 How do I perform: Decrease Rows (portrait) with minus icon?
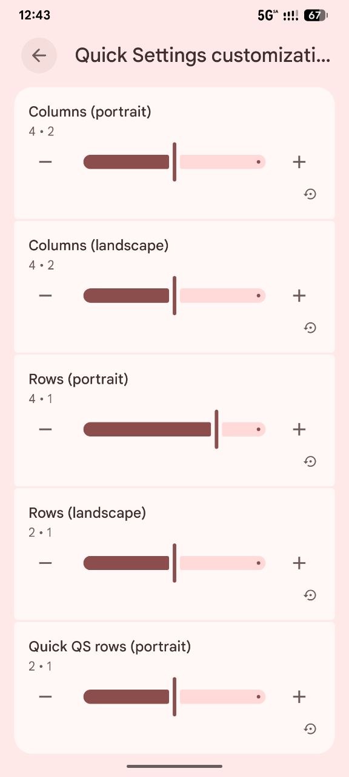pos(45,429)
